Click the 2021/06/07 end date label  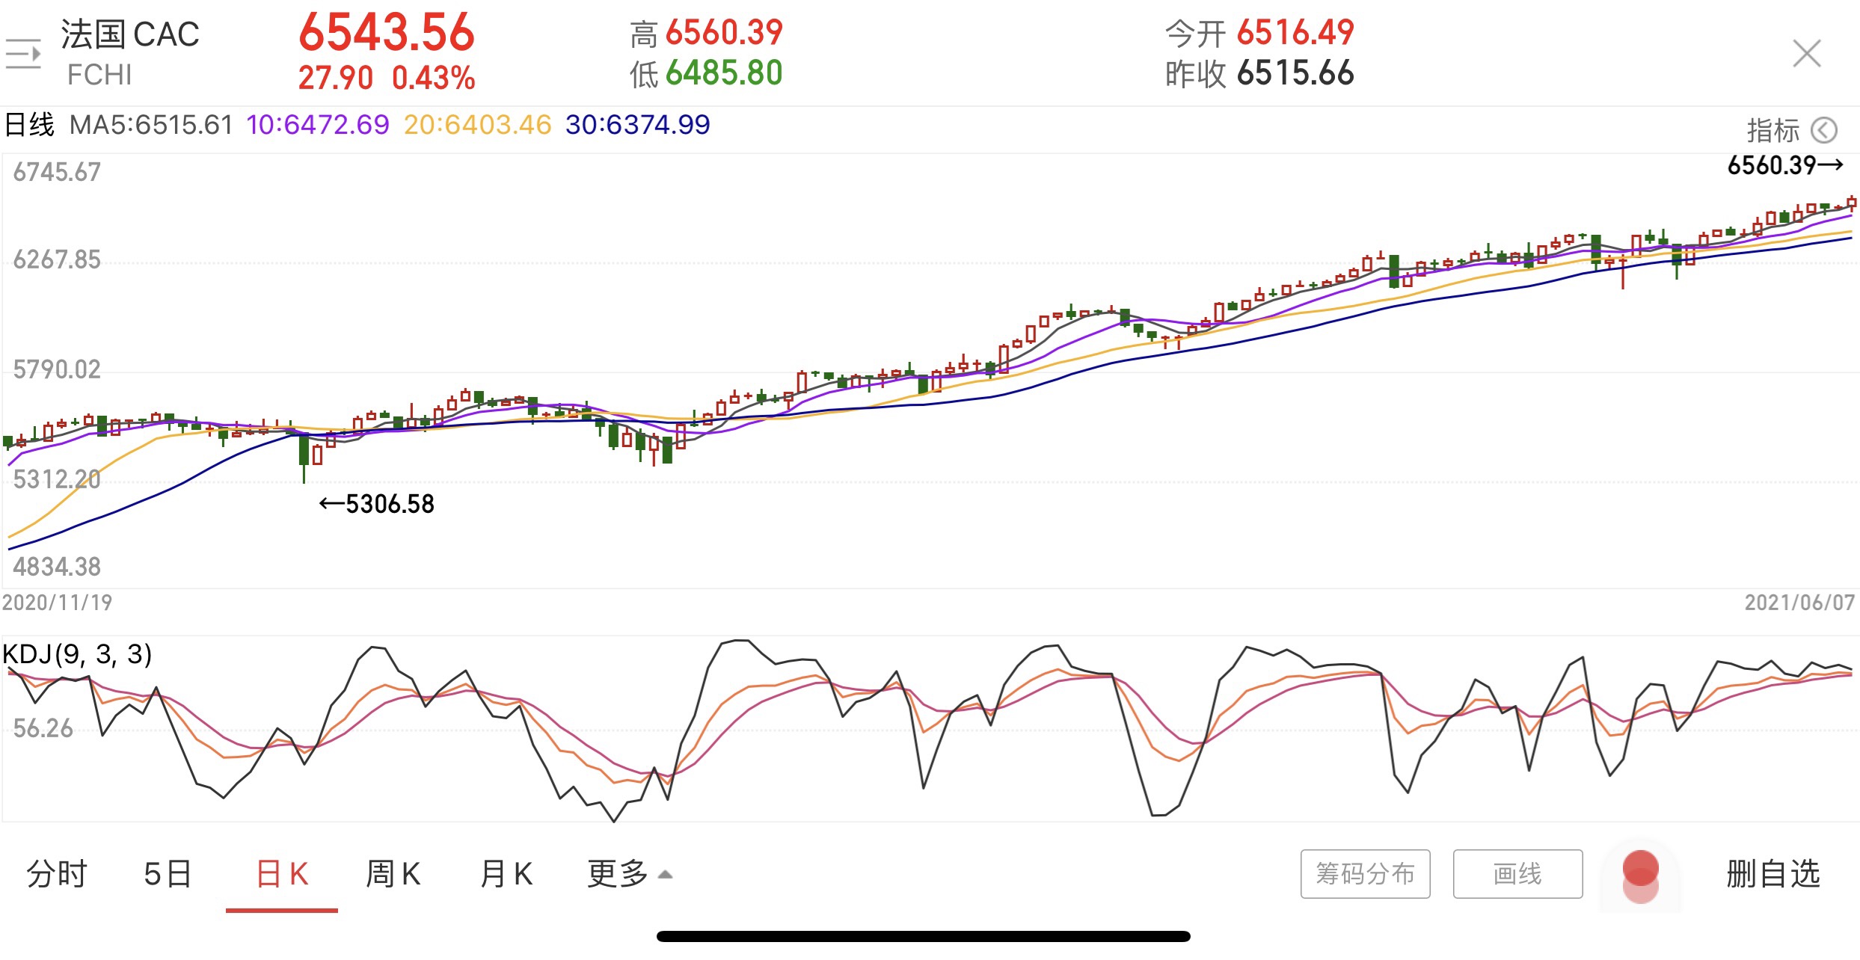(1799, 603)
